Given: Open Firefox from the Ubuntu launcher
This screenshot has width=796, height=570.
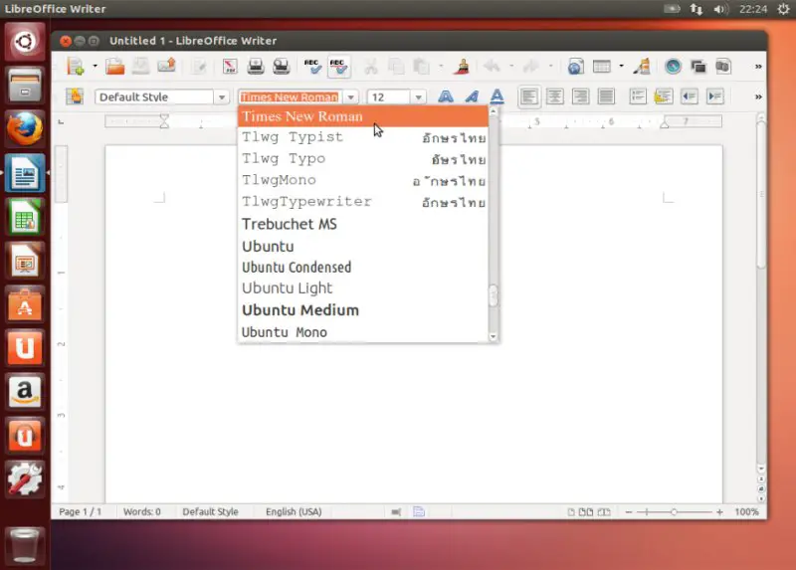Looking at the screenshot, I should tap(24, 129).
